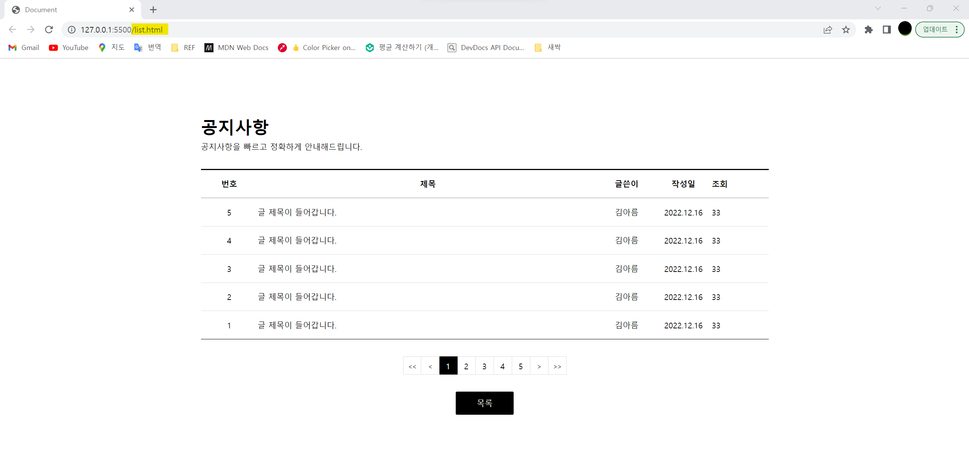Open the YouTube bookmark
Image resolution: width=969 pixels, height=456 pixels.
click(69, 47)
